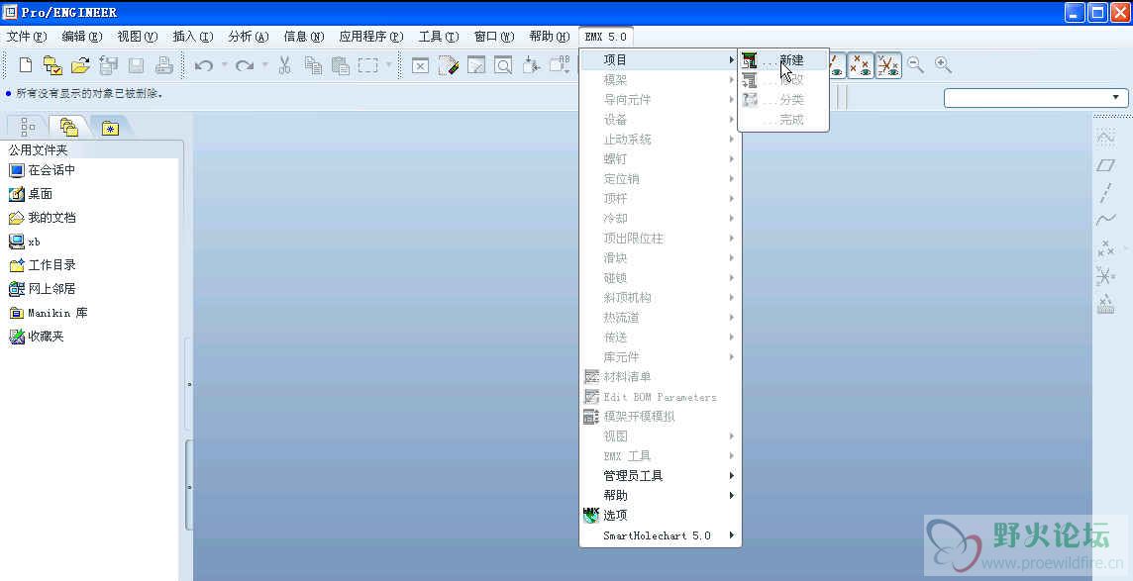Expand SmartHolechart 5.0 submenu

pos(662,535)
